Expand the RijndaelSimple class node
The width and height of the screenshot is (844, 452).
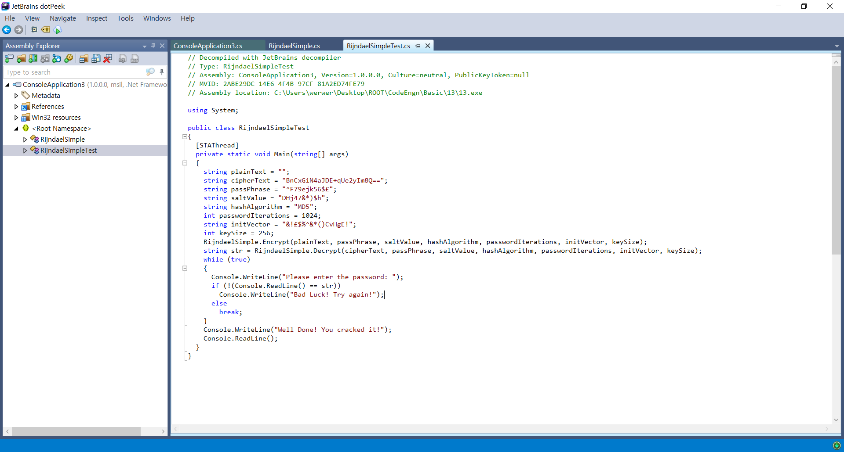pos(25,139)
